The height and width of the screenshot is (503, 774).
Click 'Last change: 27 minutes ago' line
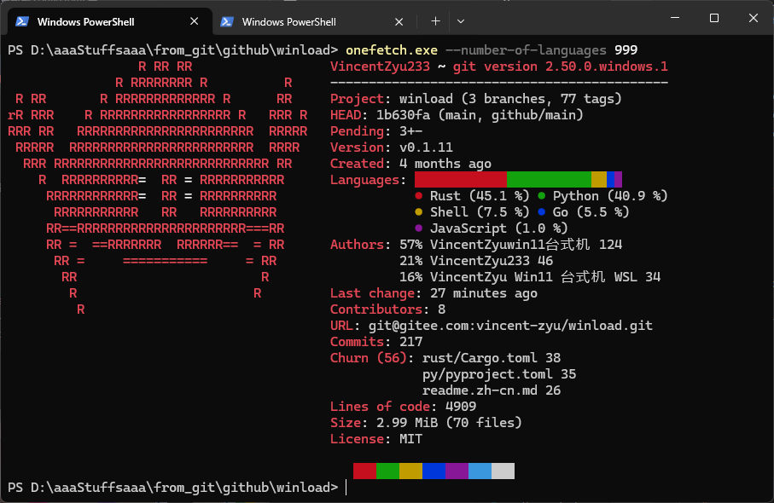point(434,293)
